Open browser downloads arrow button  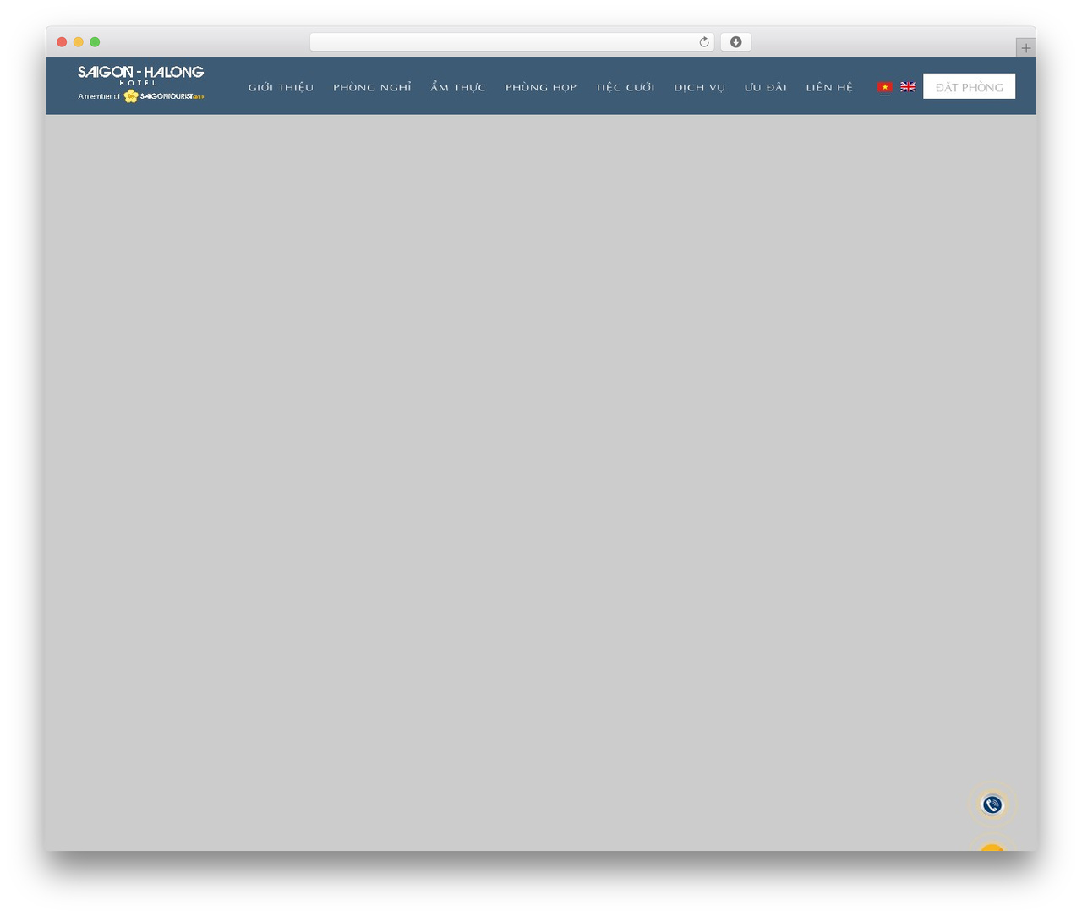(735, 42)
